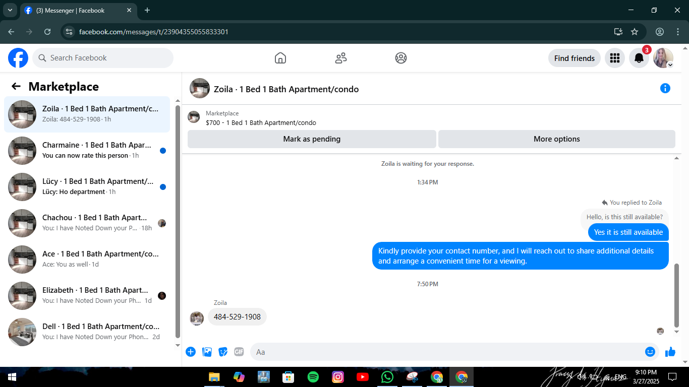This screenshot has width=689, height=387.
Task: Open File Explorer from the taskbar
Action: pyautogui.click(x=214, y=377)
